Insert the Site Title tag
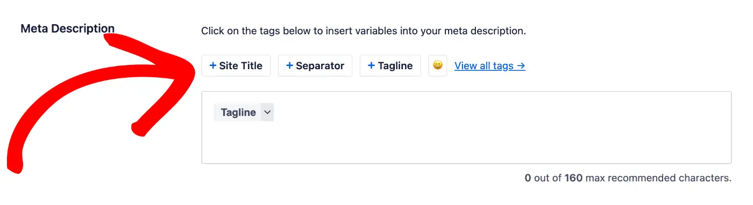753x205 pixels. point(236,65)
